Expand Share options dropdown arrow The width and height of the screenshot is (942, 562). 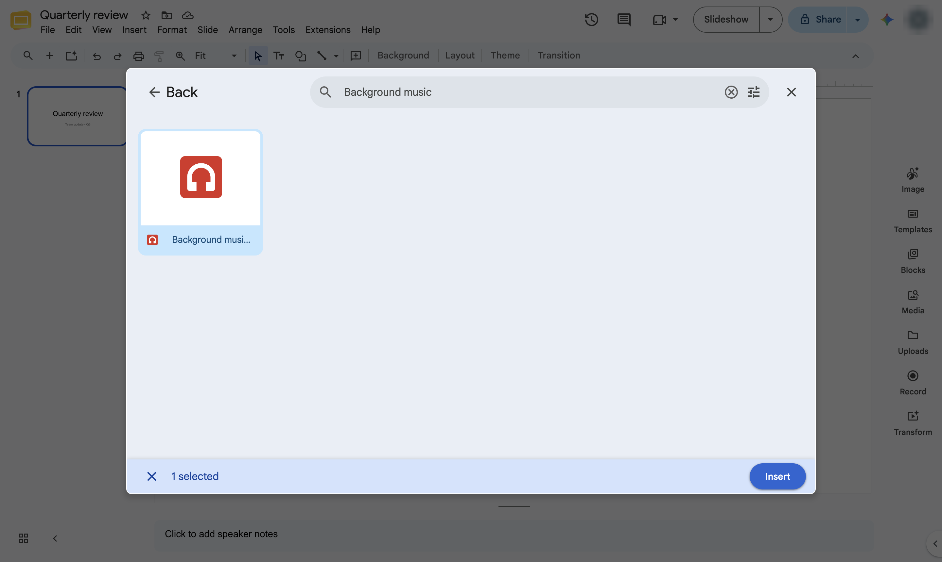click(x=858, y=19)
